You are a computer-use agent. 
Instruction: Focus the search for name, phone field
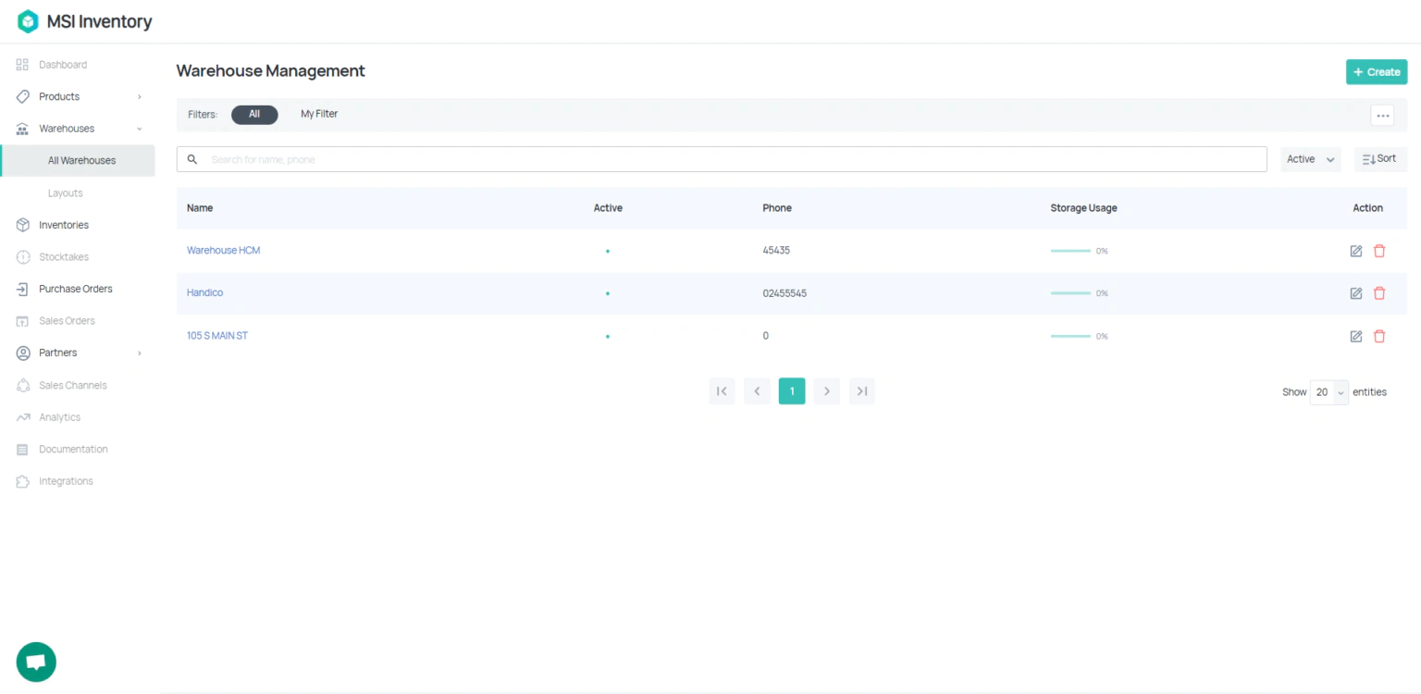(x=722, y=159)
